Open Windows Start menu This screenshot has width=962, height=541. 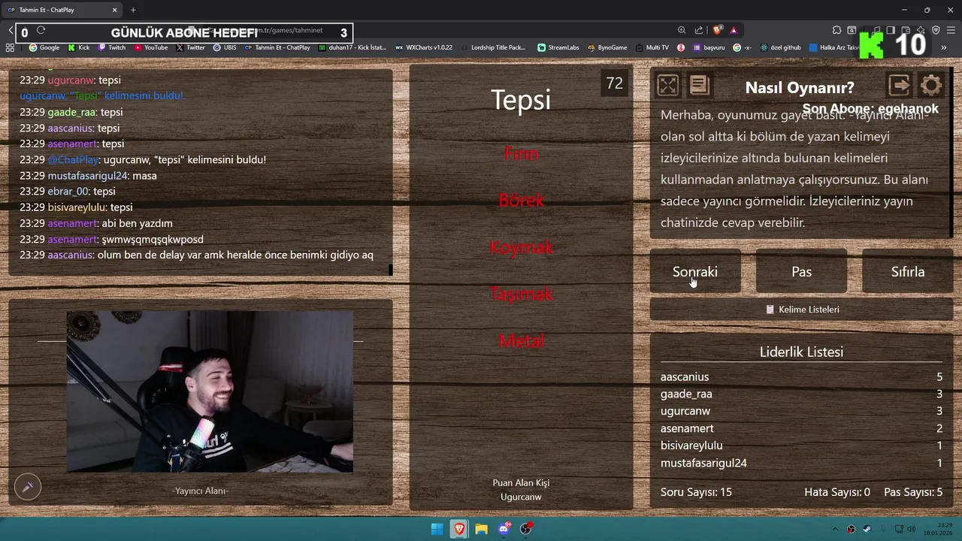(437, 529)
